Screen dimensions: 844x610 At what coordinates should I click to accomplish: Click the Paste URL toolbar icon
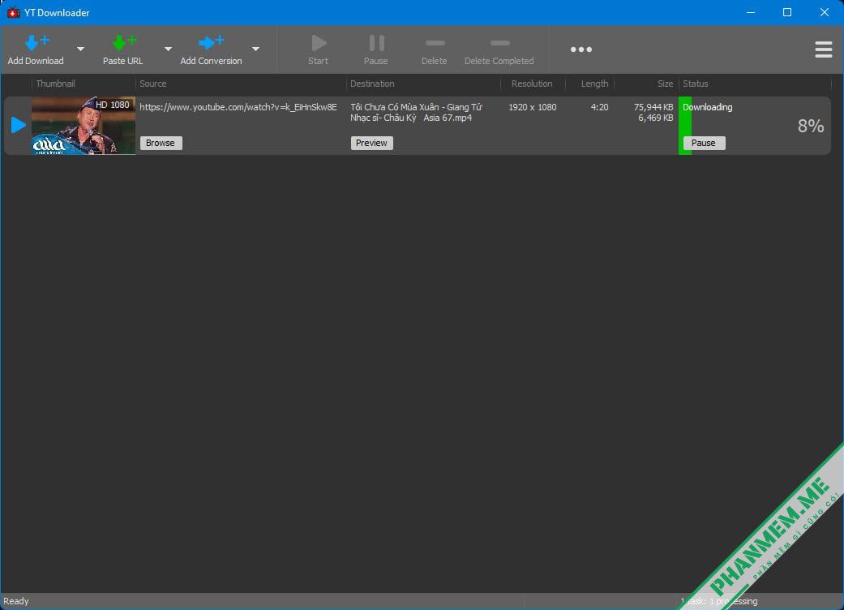(x=123, y=42)
